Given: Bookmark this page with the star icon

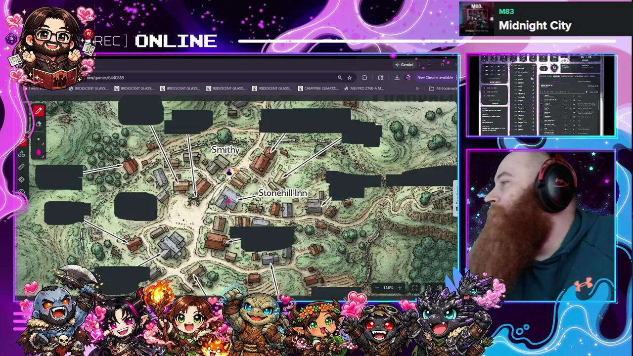Looking at the screenshot, I should (x=349, y=78).
